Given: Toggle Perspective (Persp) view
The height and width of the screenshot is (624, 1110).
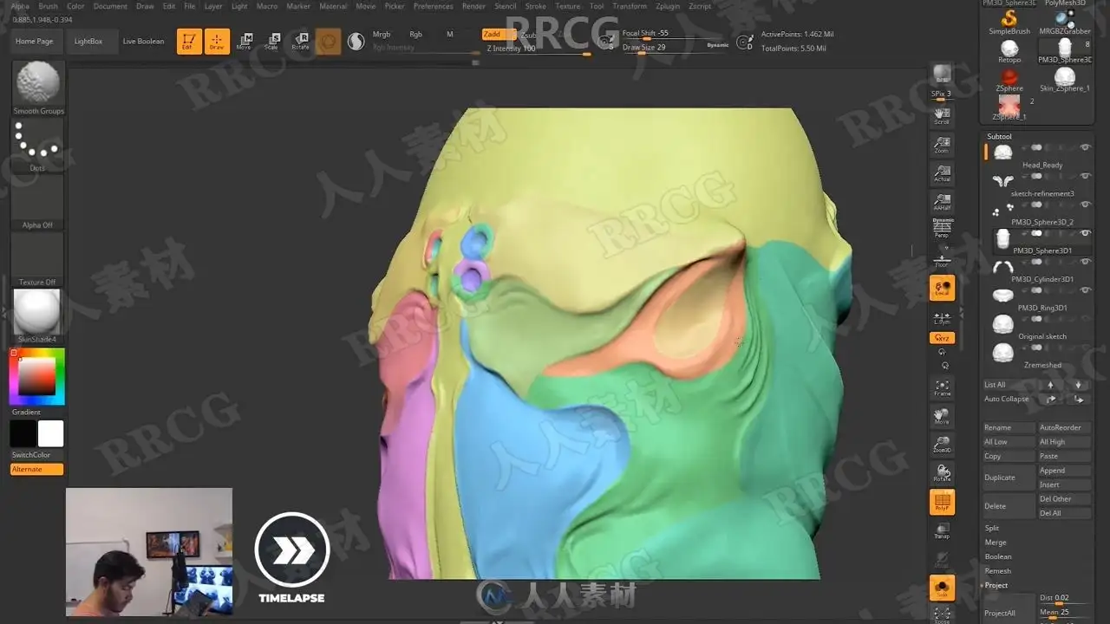Looking at the screenshot, I should click(x=942, y=228).
